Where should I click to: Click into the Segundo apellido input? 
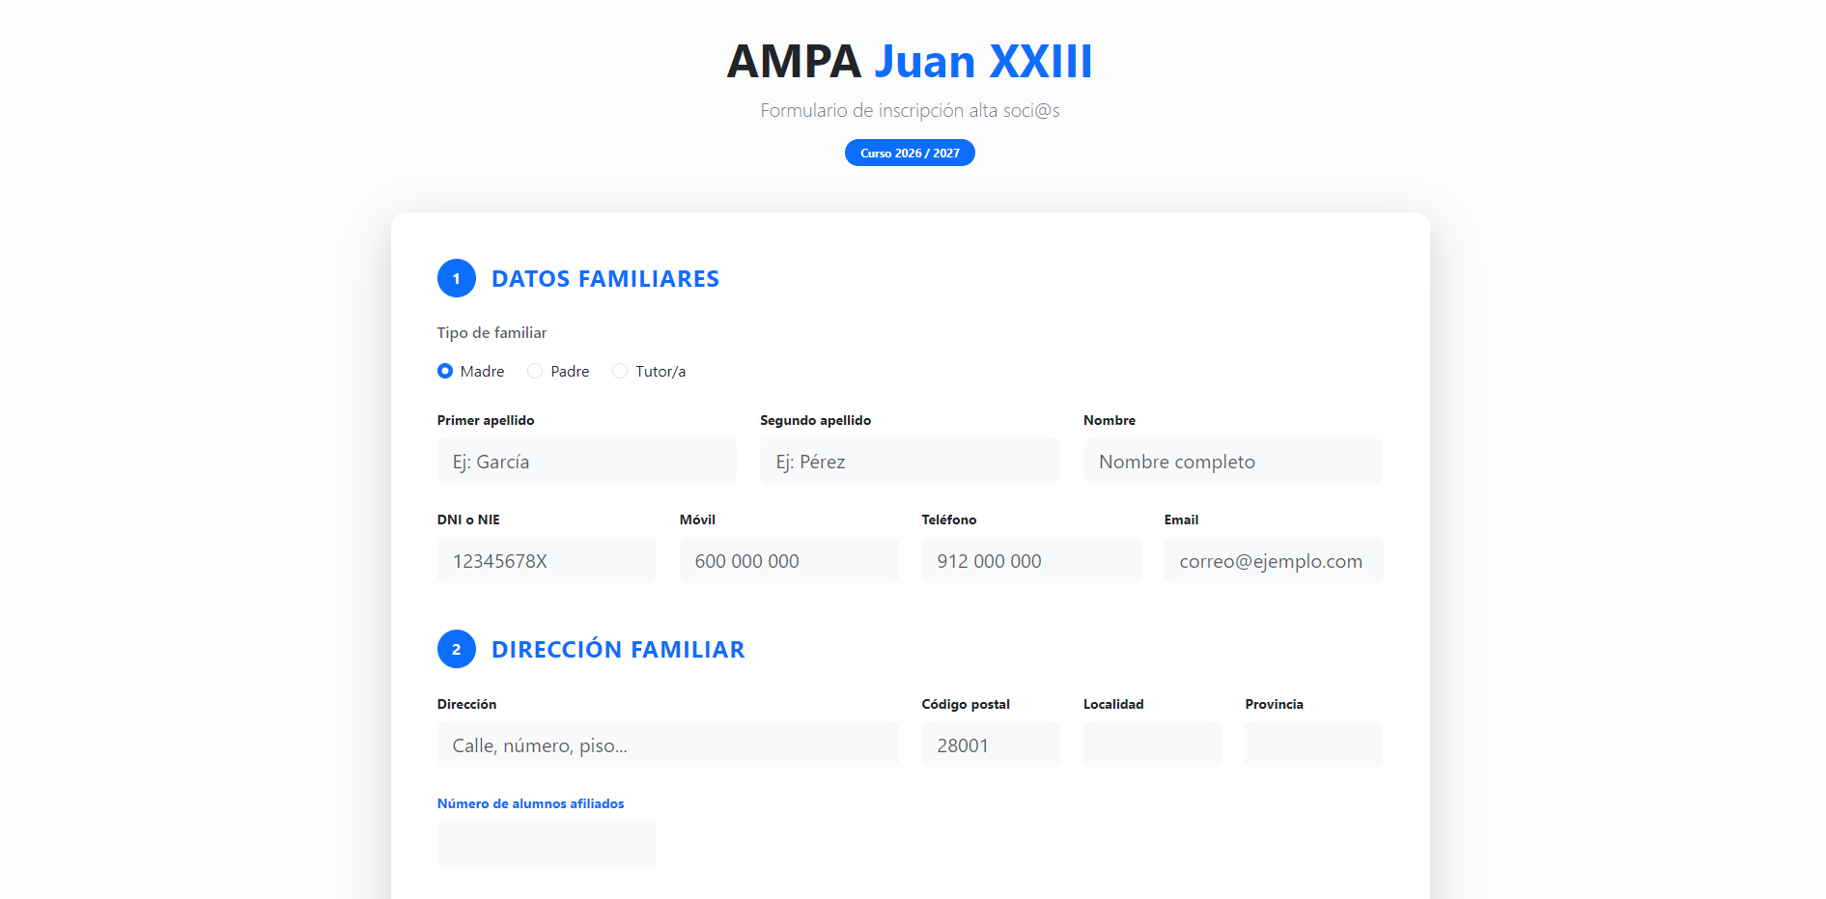coord(910,462)
